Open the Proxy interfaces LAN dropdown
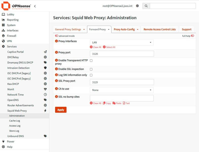Image resolution: width=199 pixels, height=152 pixels. 122,42
